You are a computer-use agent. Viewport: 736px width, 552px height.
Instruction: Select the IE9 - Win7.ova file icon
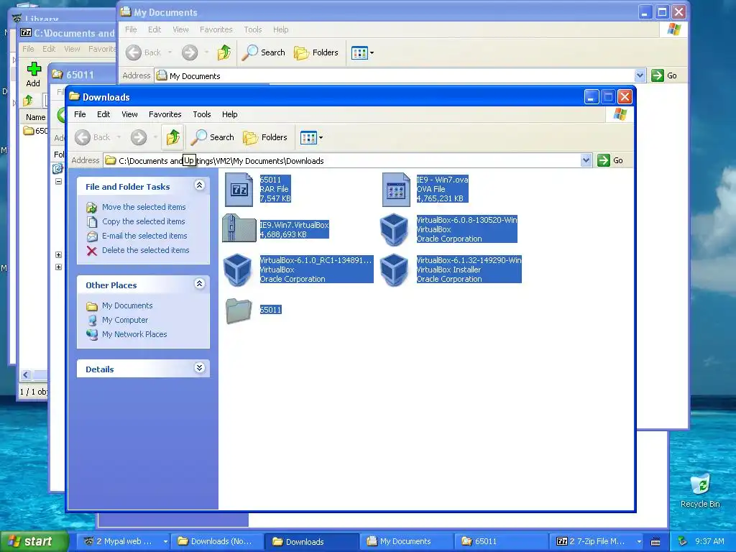pos(396,189)
